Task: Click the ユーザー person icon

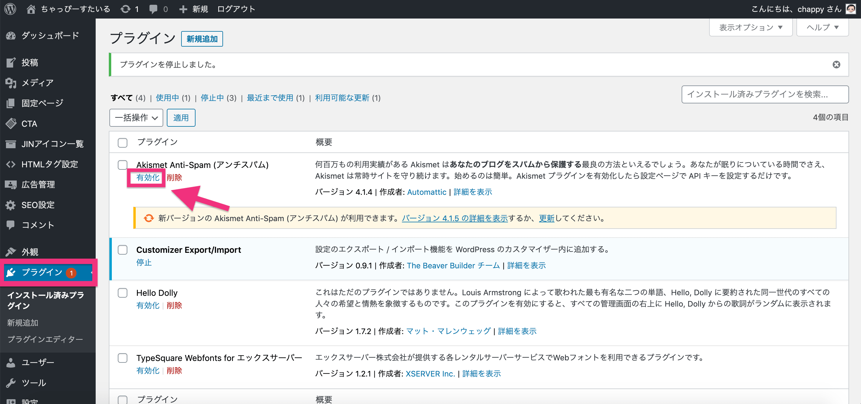Action: point(11,362)
